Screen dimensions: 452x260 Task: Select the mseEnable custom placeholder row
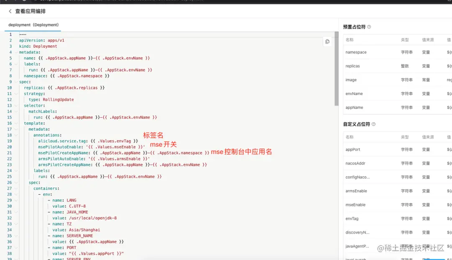[398, 205]
